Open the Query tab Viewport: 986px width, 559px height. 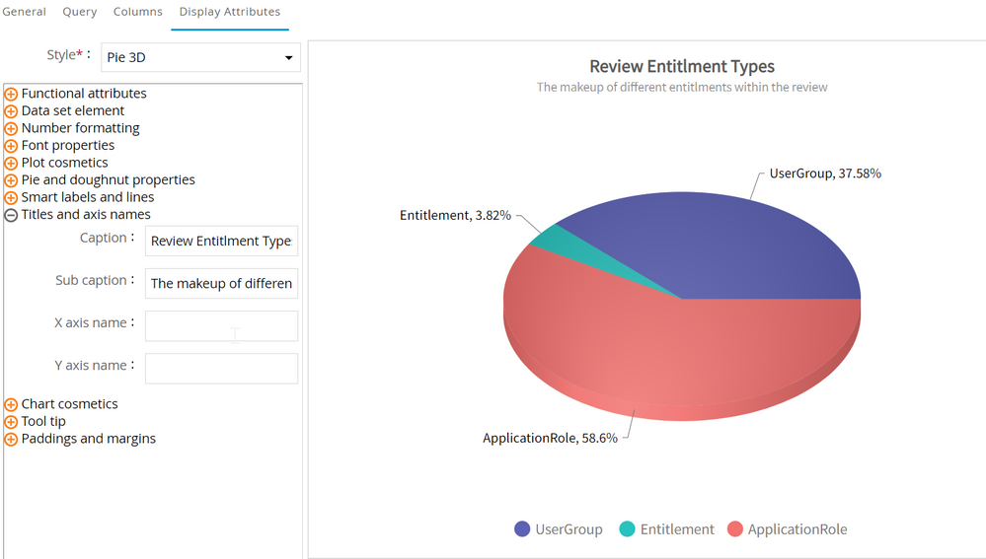(80, 12)
